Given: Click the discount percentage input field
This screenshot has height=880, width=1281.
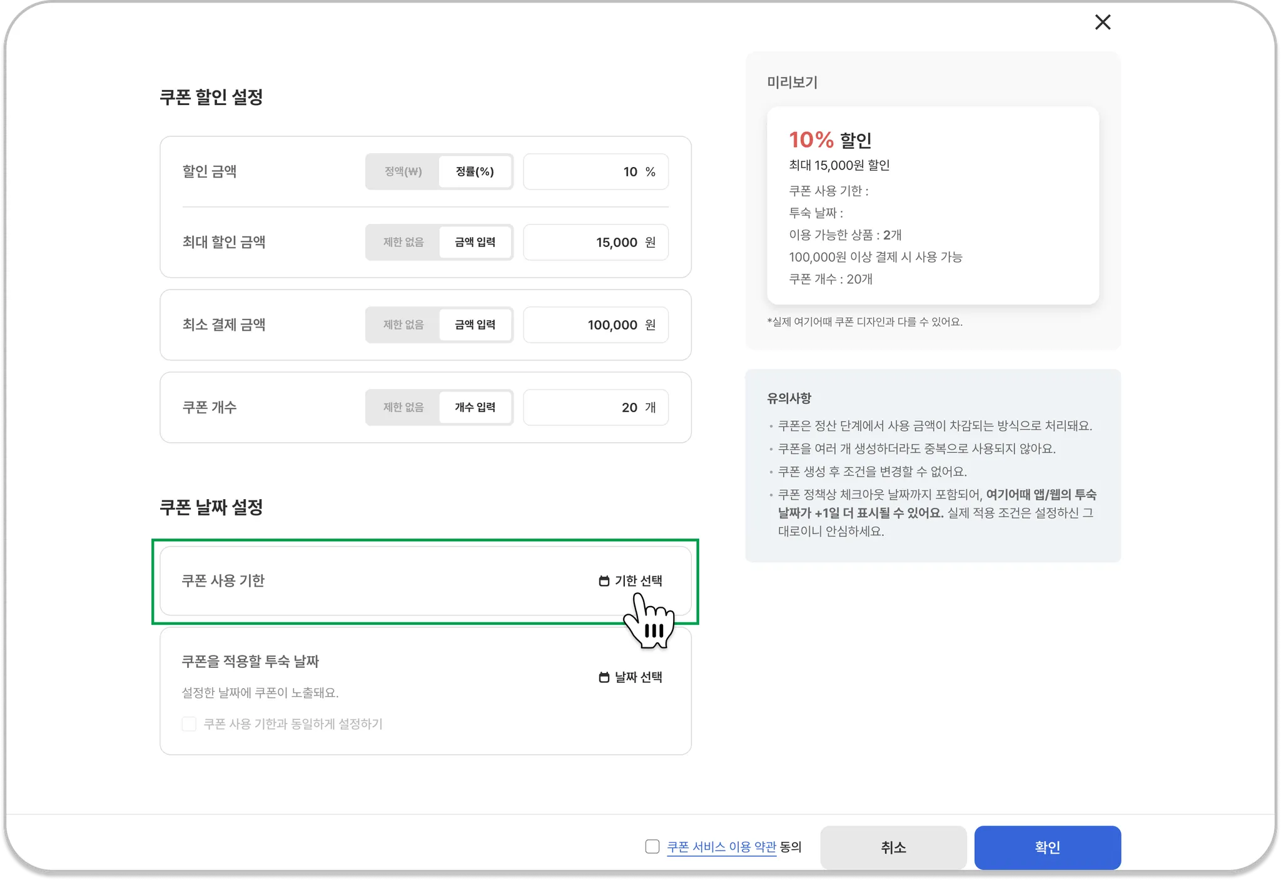Looking at the screenshot, I should [x=595, y=172].
